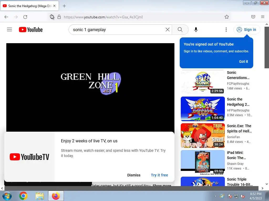The image size is (269, 201).
Task: Open the YouTube three-dot settings menu
Action: pyautogui.click(x=226, y=30)
